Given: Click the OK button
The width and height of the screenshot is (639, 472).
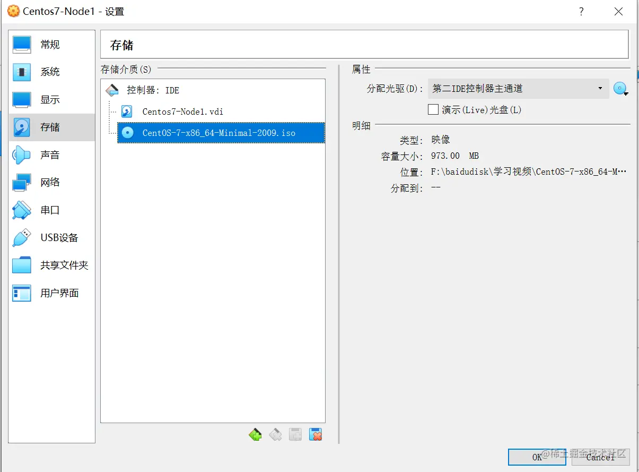Looking at the screenshot, I should (537, 457).
